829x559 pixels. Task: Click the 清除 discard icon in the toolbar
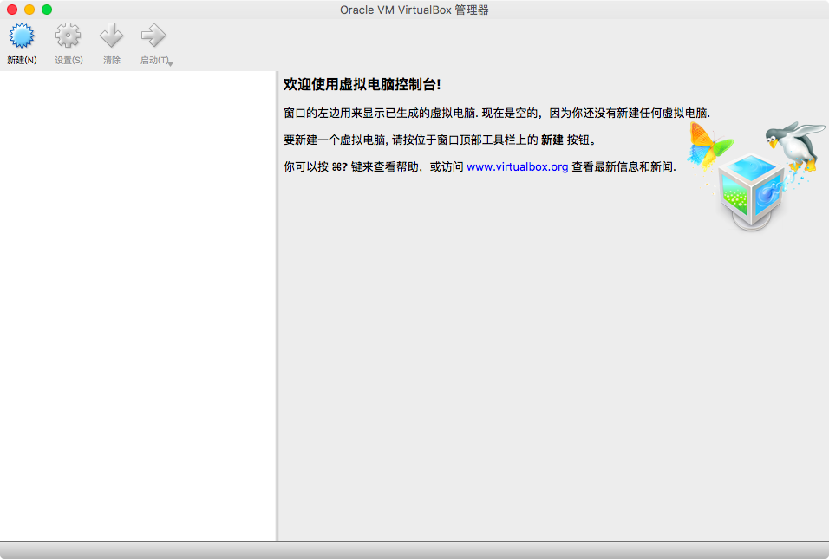coord(111,36)
